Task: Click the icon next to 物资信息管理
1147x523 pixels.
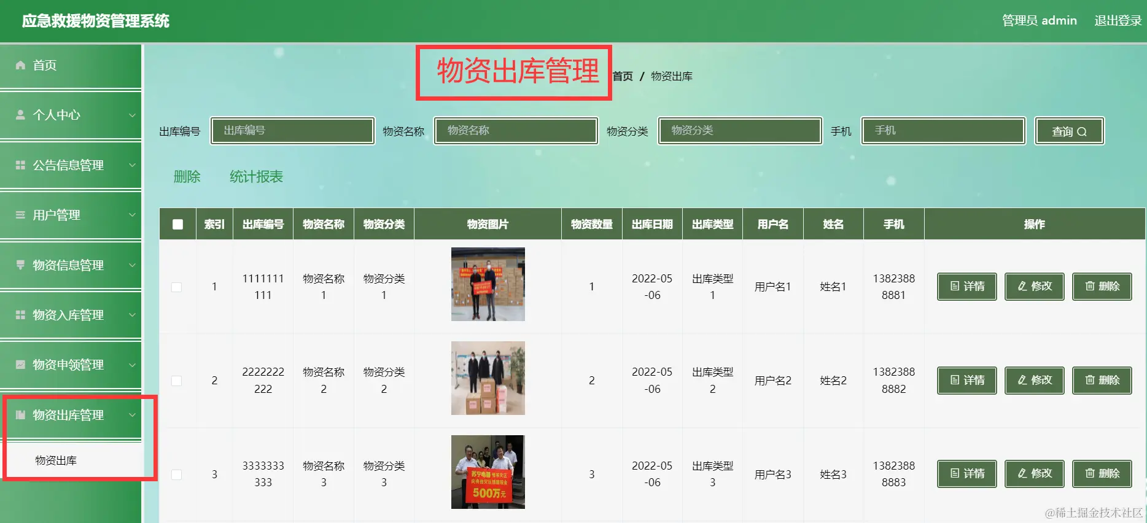Action: pyautogui.click(x=20, y=265)
